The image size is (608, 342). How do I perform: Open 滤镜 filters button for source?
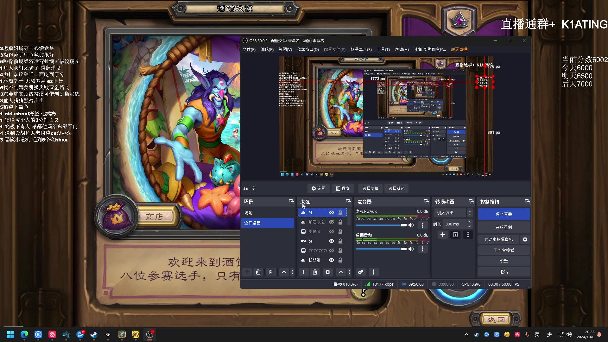pos(342,188)
